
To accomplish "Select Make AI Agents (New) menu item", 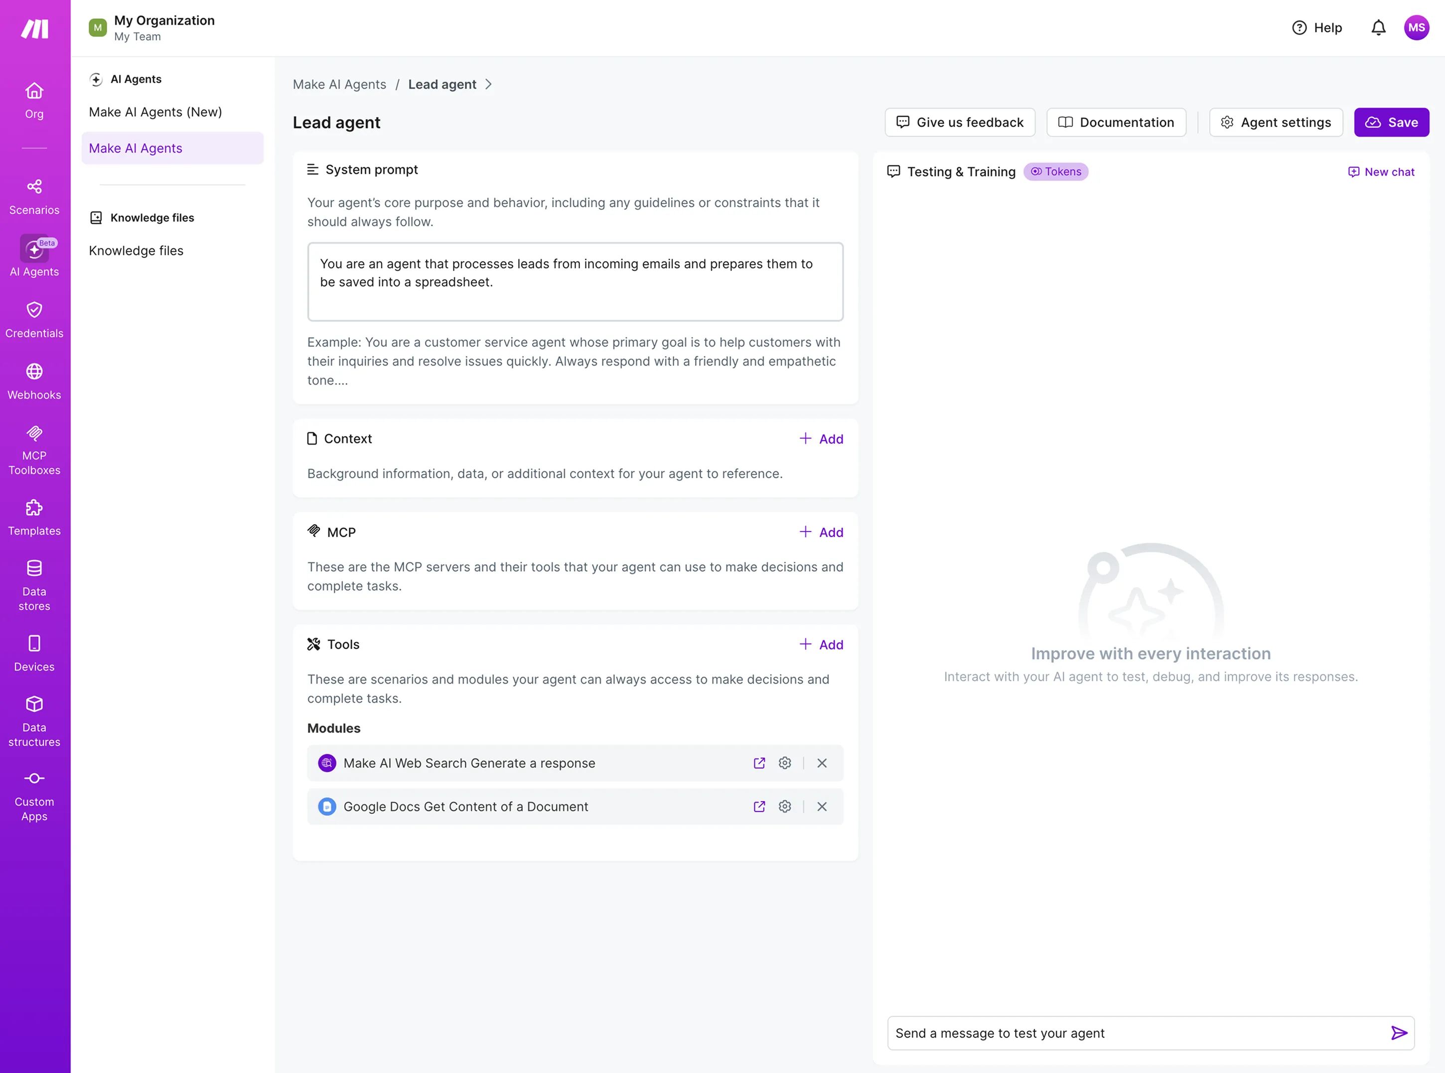I will click(x=155, y=112).
